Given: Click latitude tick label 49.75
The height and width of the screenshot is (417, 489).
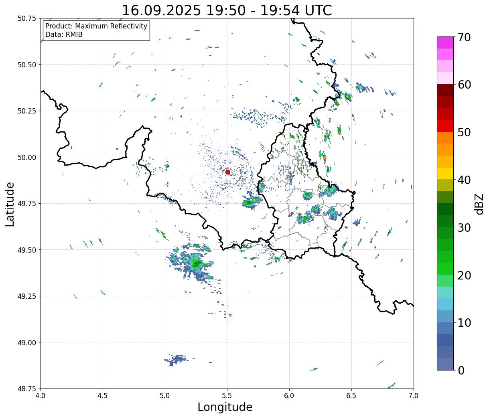Looking at the screenshot, I should pos(27,203).
